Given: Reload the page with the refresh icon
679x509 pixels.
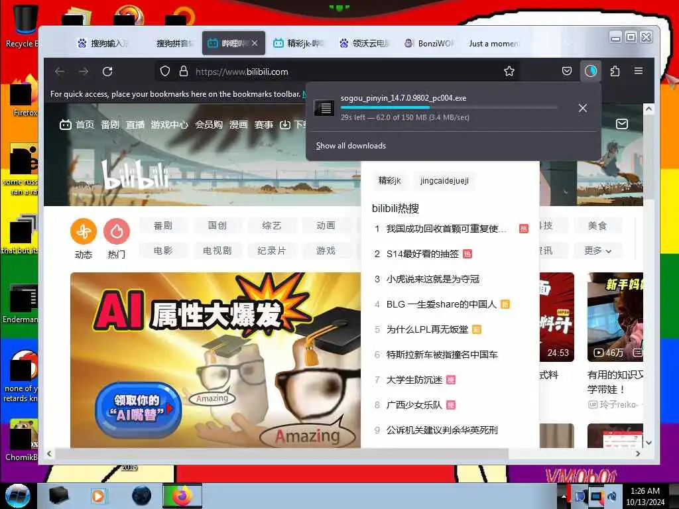Looking at the screenshot, I should (107, 72).
